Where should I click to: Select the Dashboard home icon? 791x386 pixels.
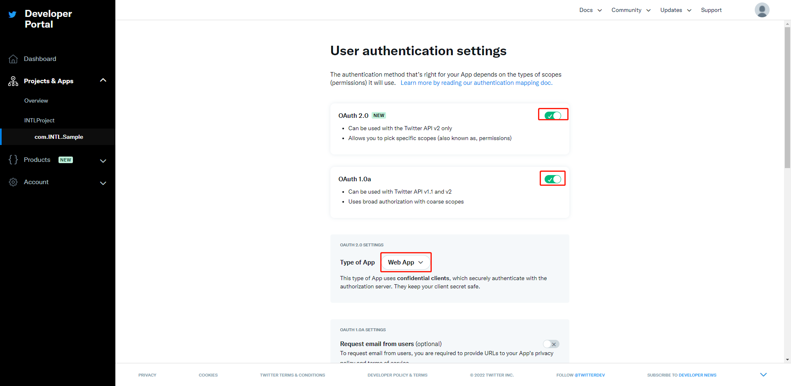coord(13,58)
